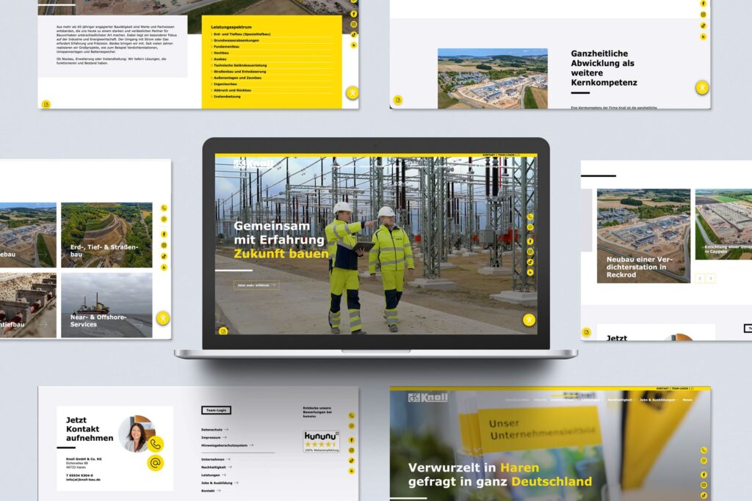This screenshot has height=501, width=752.
Task: Open the chat icon on the laptop screen
Action: 530,227
